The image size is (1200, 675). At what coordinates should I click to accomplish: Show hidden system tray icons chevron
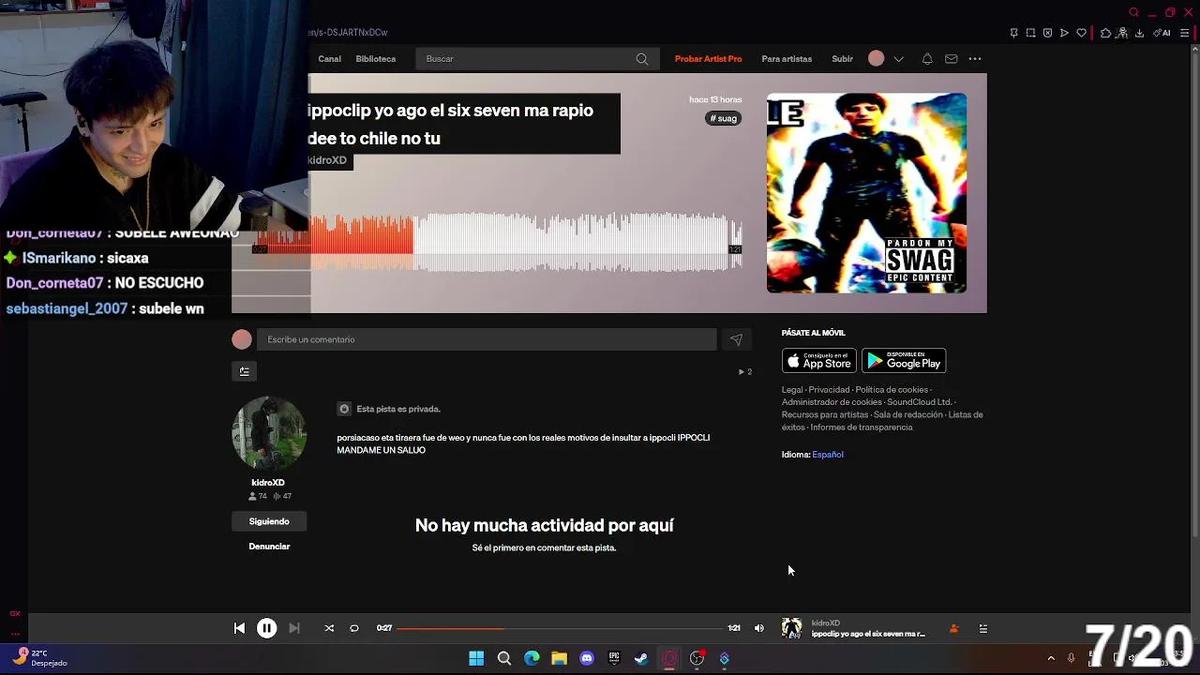click(1051, 658)
